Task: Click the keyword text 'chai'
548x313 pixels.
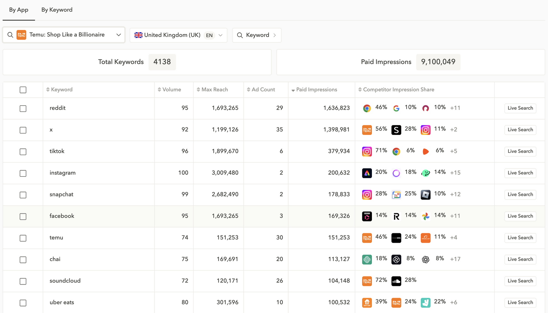Action: [x=55, y=259]
